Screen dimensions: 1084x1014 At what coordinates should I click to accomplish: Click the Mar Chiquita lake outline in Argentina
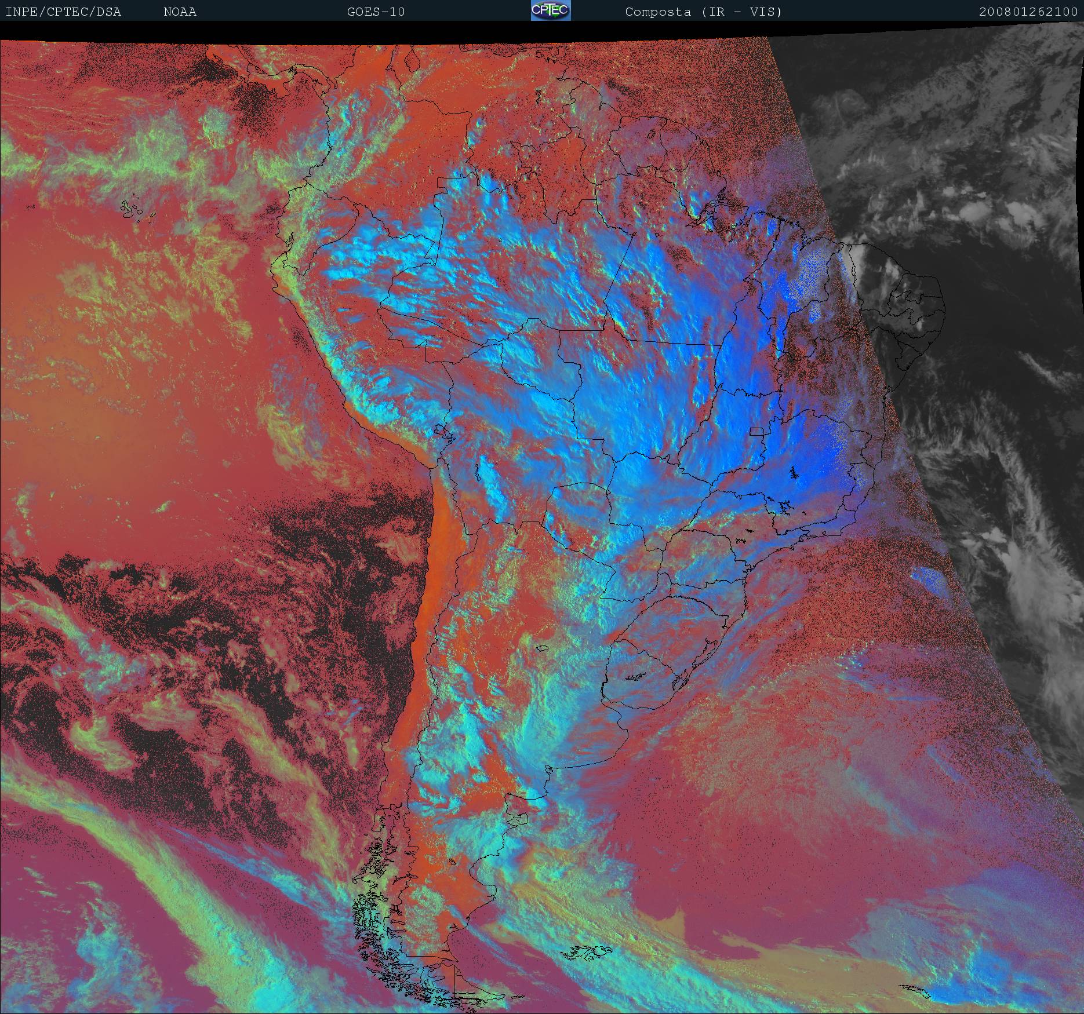click(x=542, y=648)
